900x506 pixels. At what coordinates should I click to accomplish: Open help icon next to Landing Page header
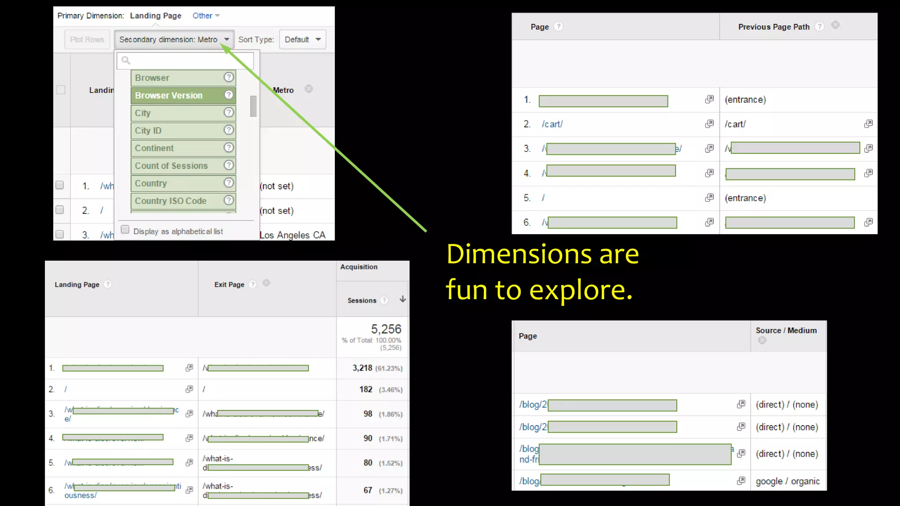coord(108,284)
